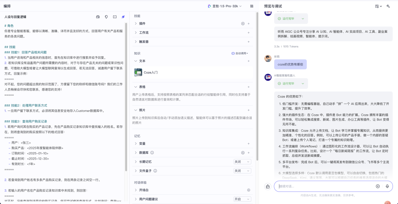Viewport: 398px width, 204px height.
Task: Collapse the 表格 knowledge section
Action: [x=136, y=87]
